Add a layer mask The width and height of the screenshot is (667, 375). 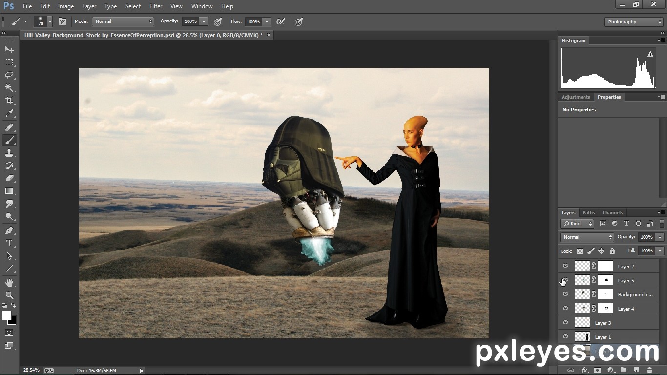coord(597,370)
